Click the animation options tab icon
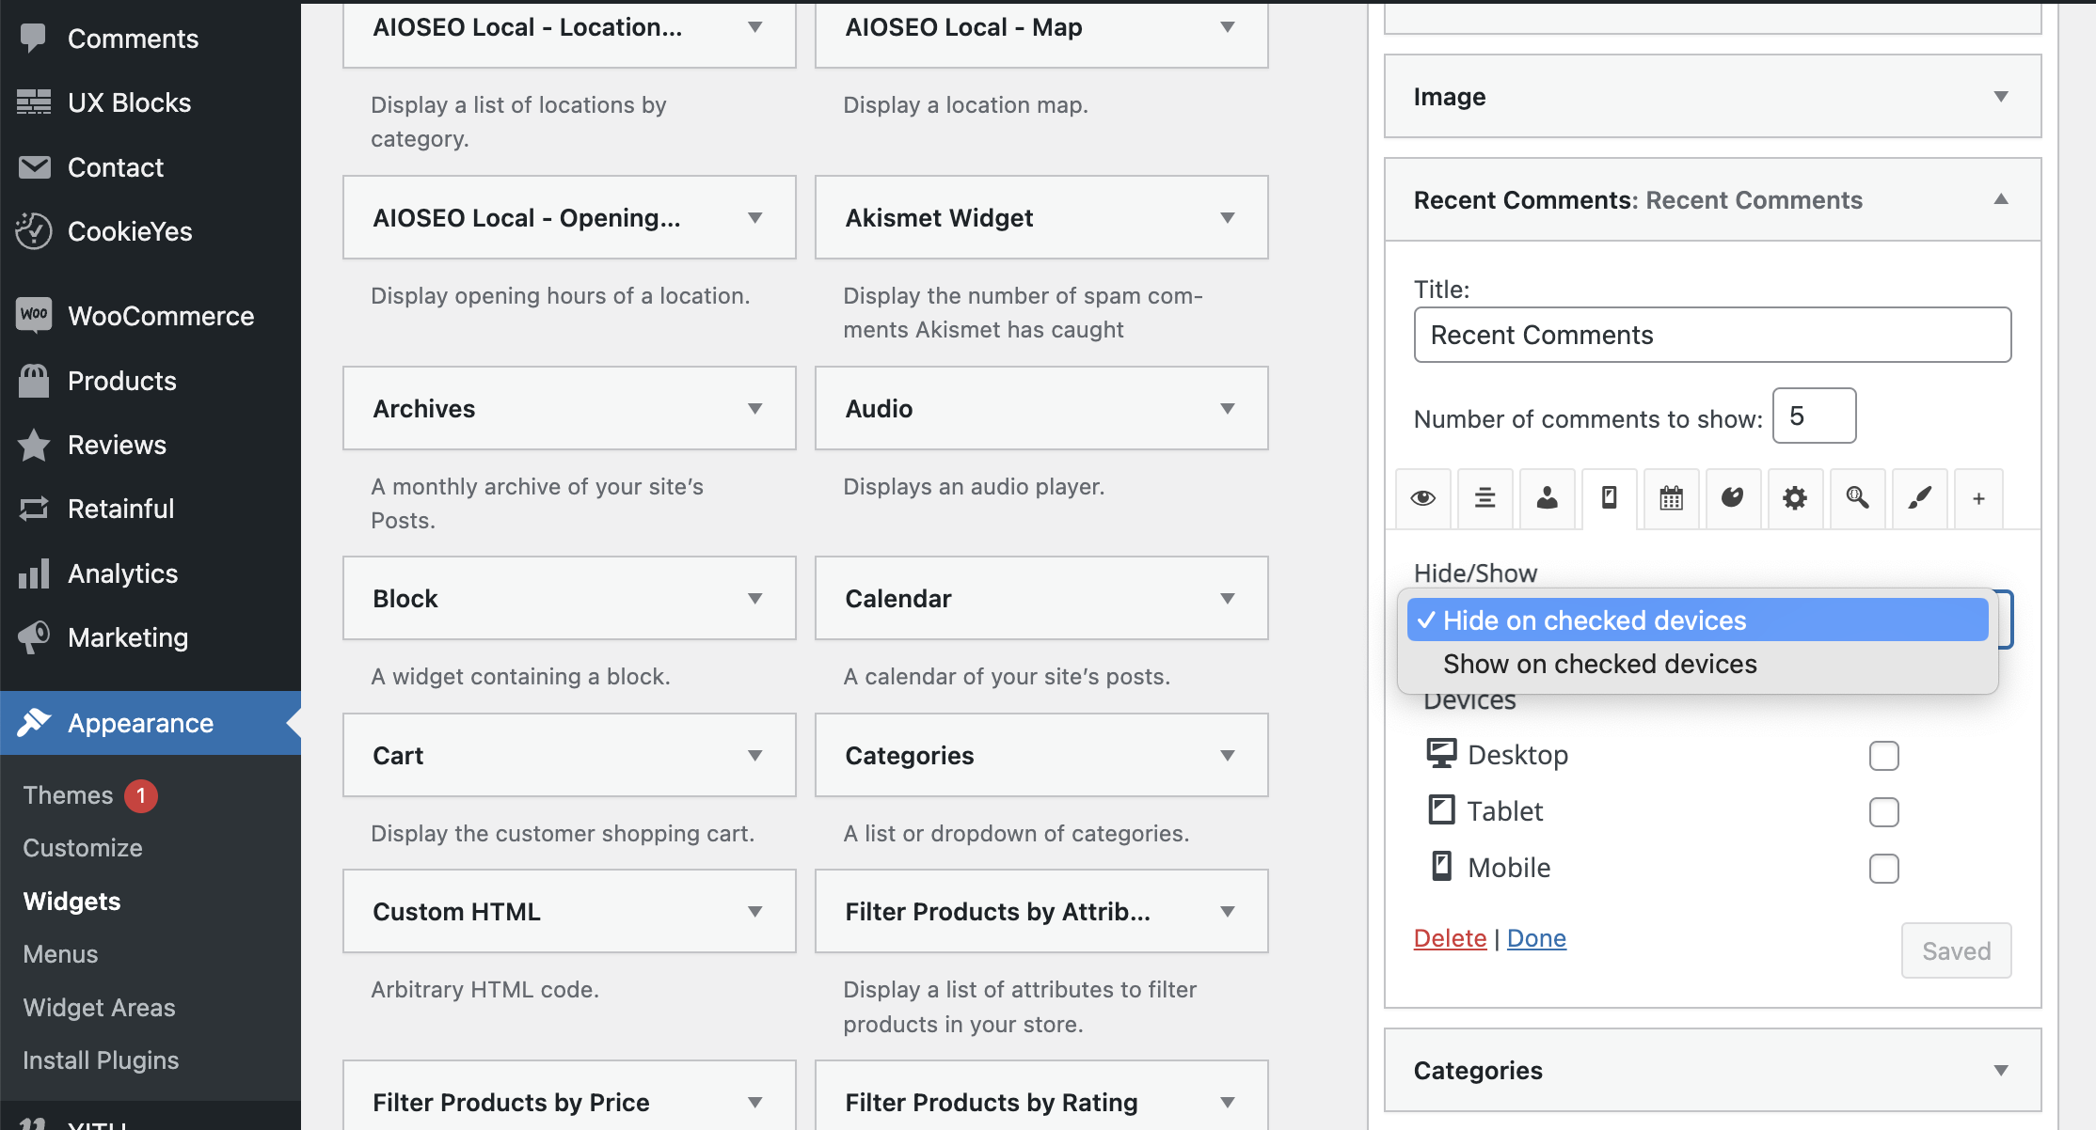The height and width of the screenshot is (1130, 2096). pyautogui.click(x=1732, y=498)
